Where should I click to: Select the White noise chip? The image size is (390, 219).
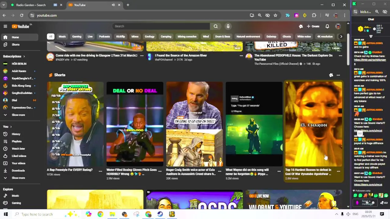304,36
